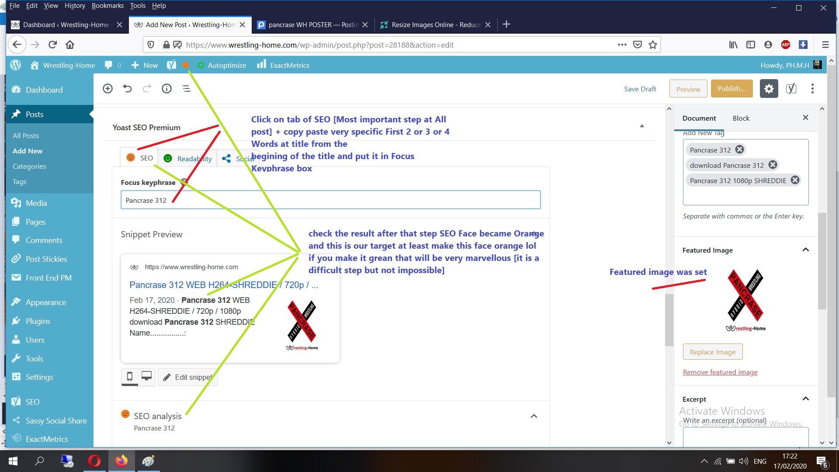The image size is (839, 472).
Task: Open Opera browser from taskbar
Action: 94,461
